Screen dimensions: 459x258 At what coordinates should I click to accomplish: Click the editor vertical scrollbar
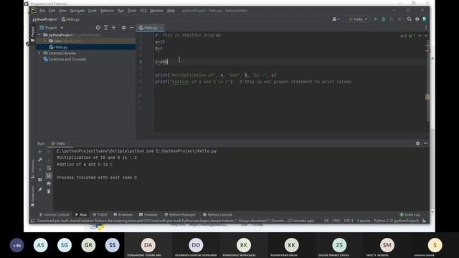click(427, 82)
